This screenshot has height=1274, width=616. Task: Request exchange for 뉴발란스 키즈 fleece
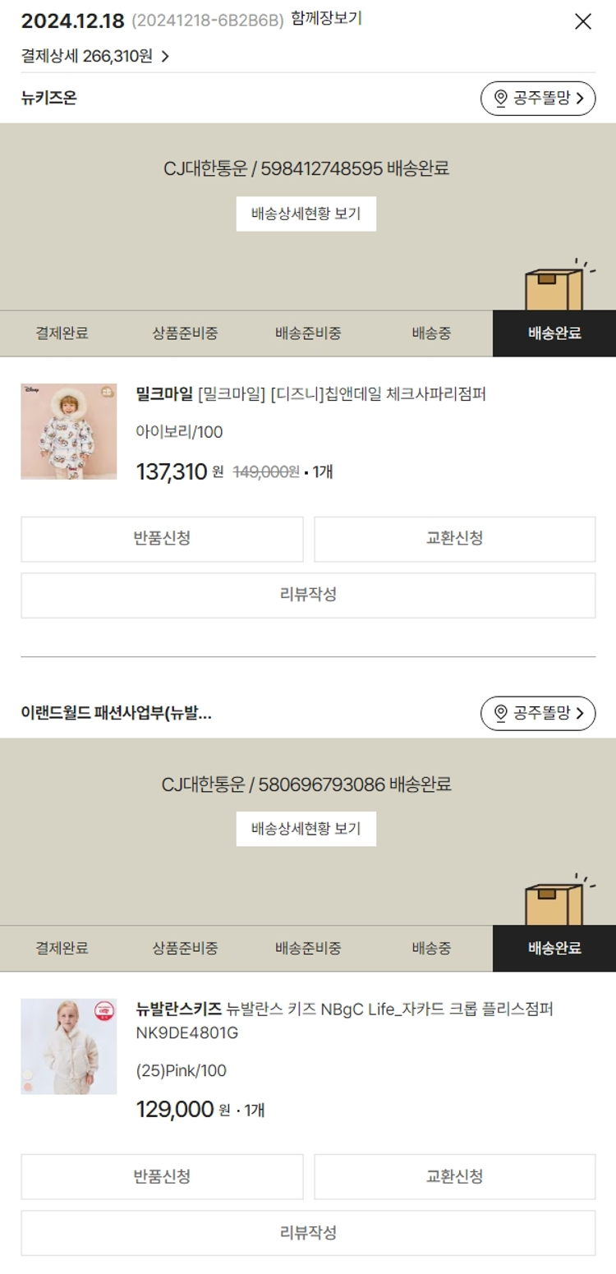(454, 1176)
